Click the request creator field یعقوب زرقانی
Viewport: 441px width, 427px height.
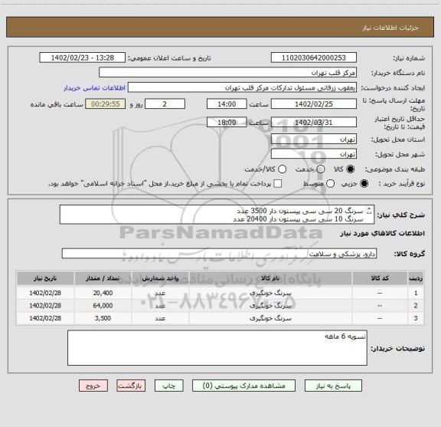242,87
